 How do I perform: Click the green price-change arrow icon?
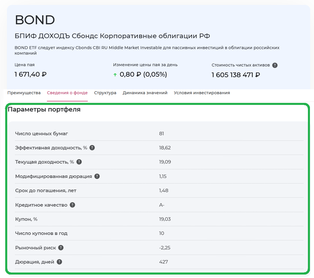pyautogui.click(x=115, y=75)
